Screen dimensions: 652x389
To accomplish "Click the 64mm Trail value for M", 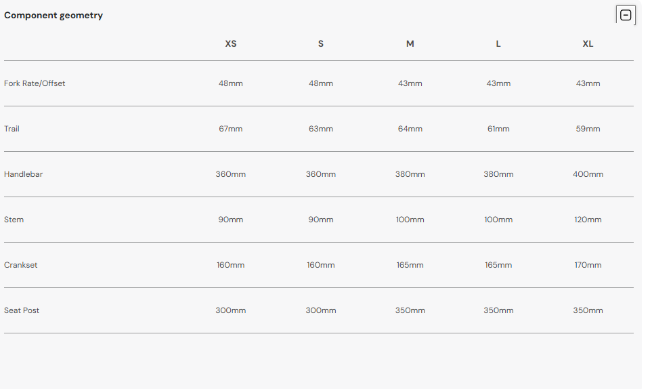I will 410,129.
